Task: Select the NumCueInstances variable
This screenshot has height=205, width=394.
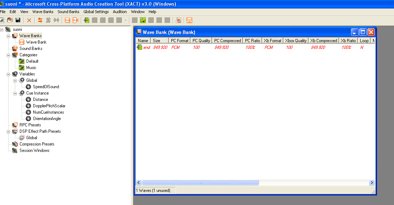Action: coord(49,112)
